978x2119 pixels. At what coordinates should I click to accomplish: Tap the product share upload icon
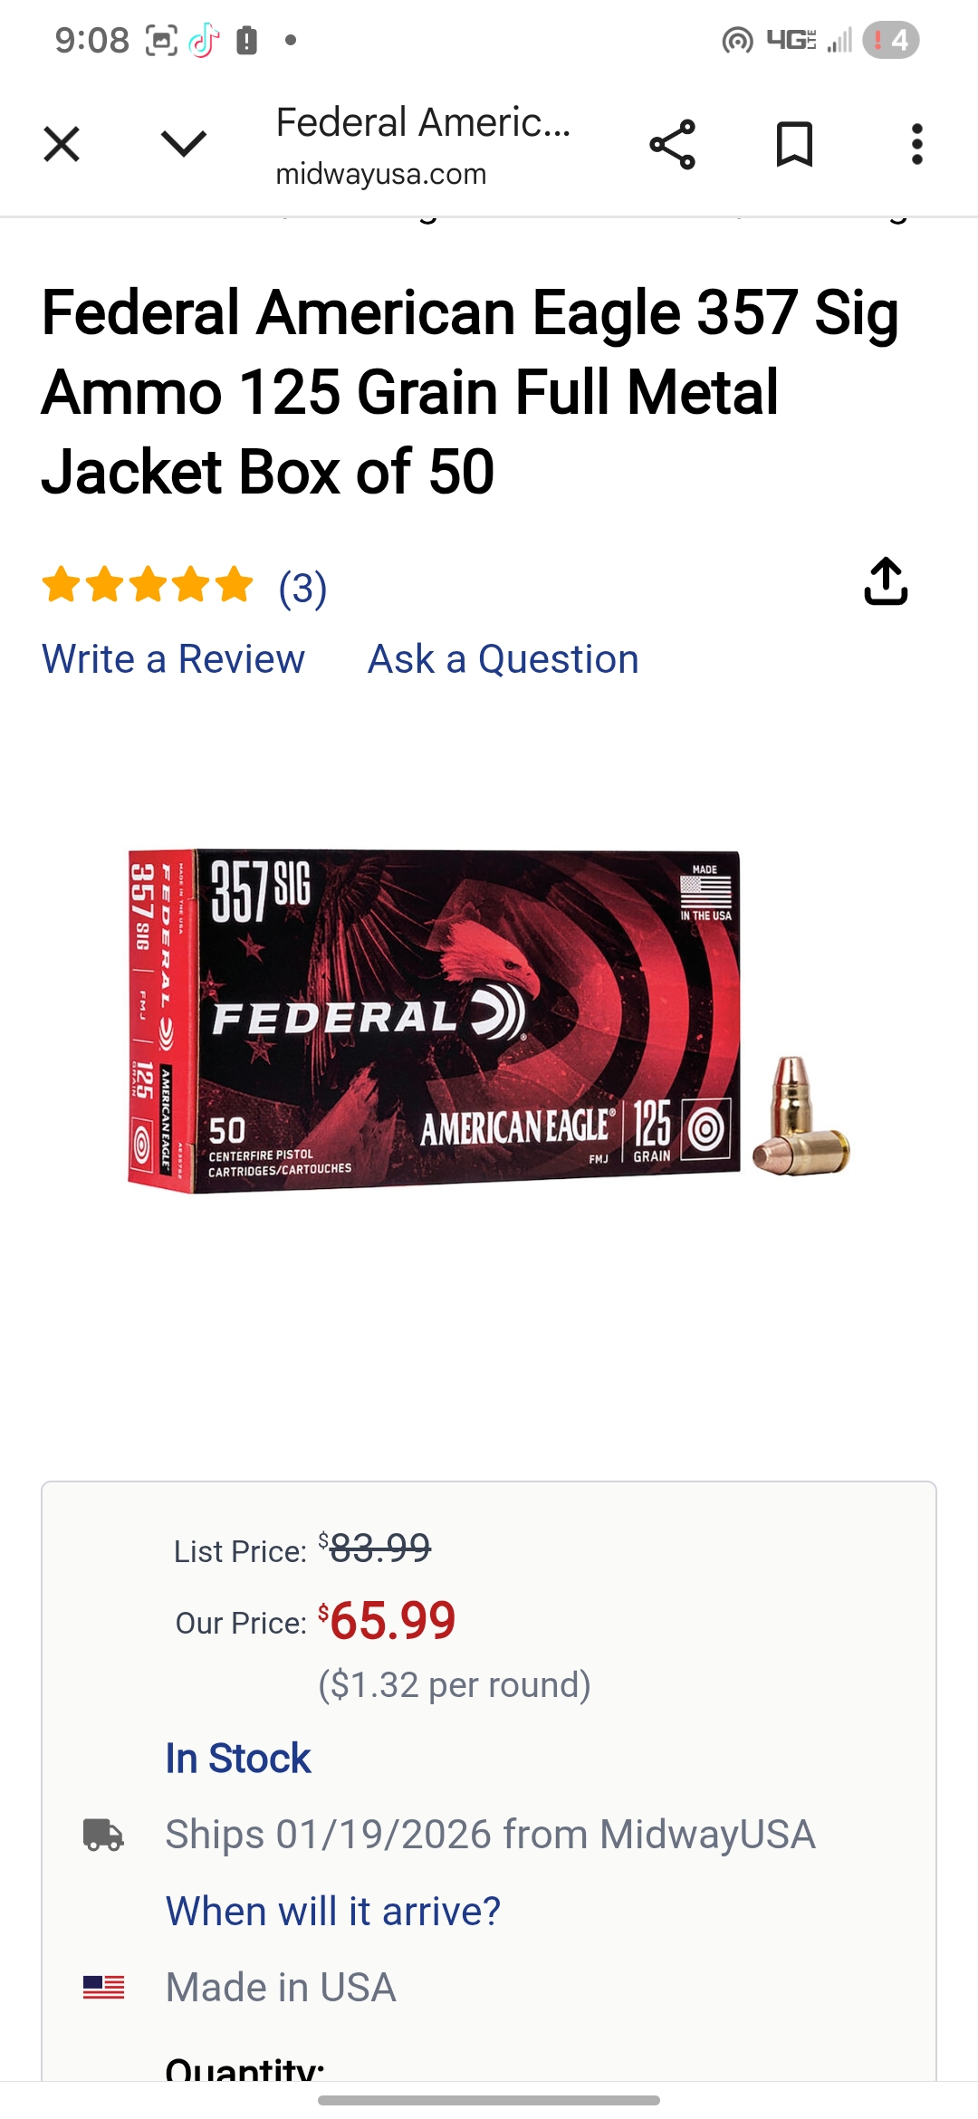pos(886,581)
